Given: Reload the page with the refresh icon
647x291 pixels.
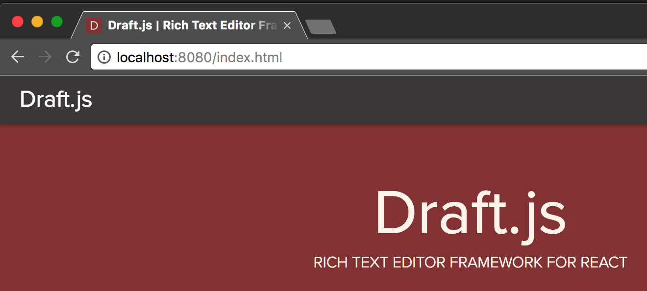Looking at the screenshot, I should (73, 57).
